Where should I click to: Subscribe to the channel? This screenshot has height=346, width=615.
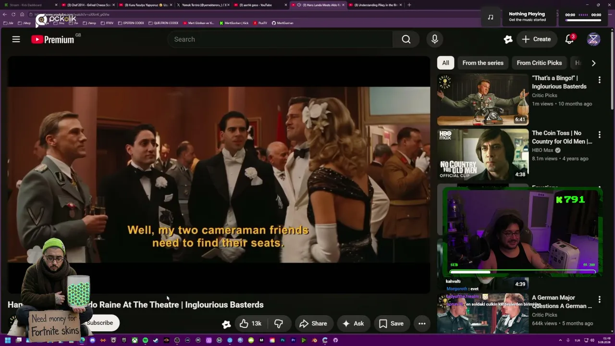(100, 323)
